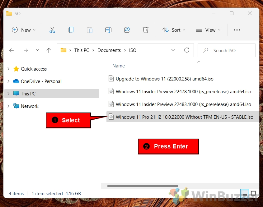Go forward in folder history
263x207 pixels.
pyautogui.click(x=26, y=50)
